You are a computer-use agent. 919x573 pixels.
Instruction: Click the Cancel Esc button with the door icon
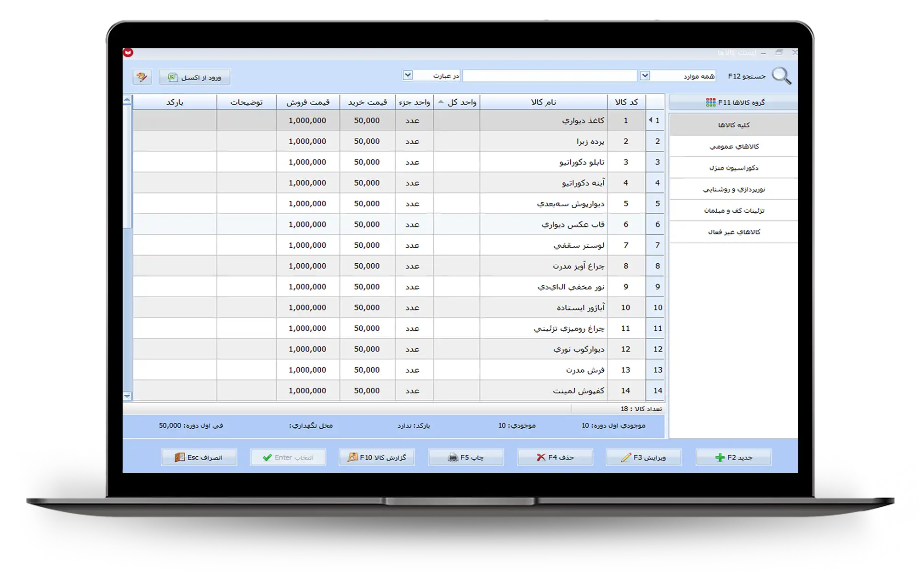point(199,457)
